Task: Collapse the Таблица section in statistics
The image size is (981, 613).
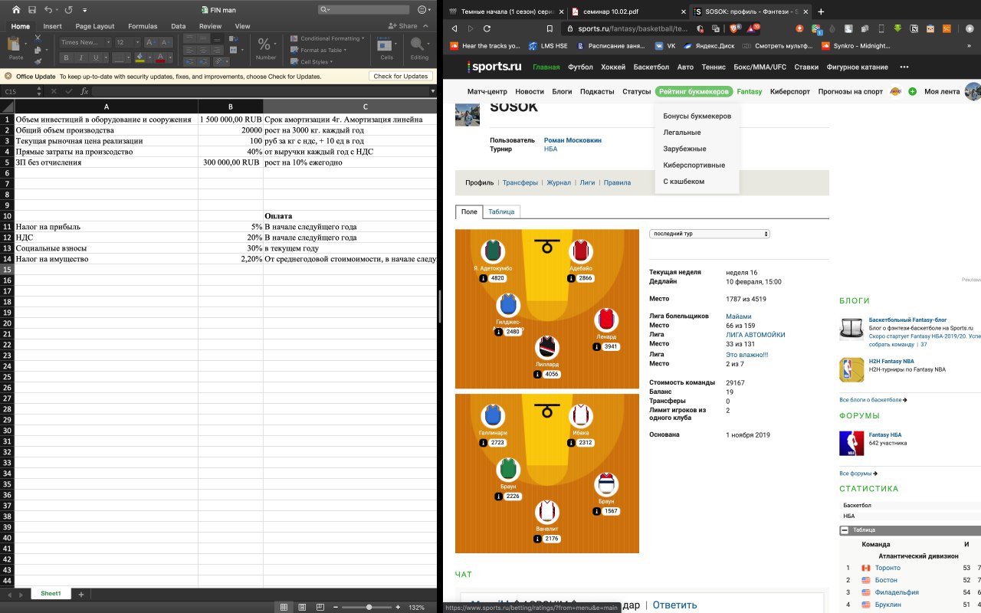Action: [845, 529]
